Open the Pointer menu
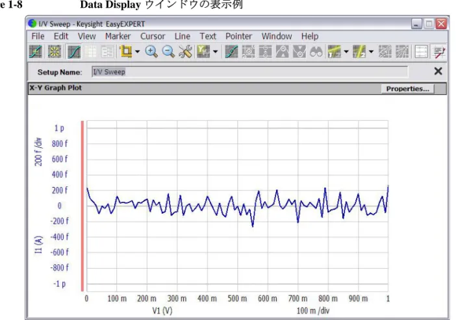The image size is (456, 320). [238, 36]
